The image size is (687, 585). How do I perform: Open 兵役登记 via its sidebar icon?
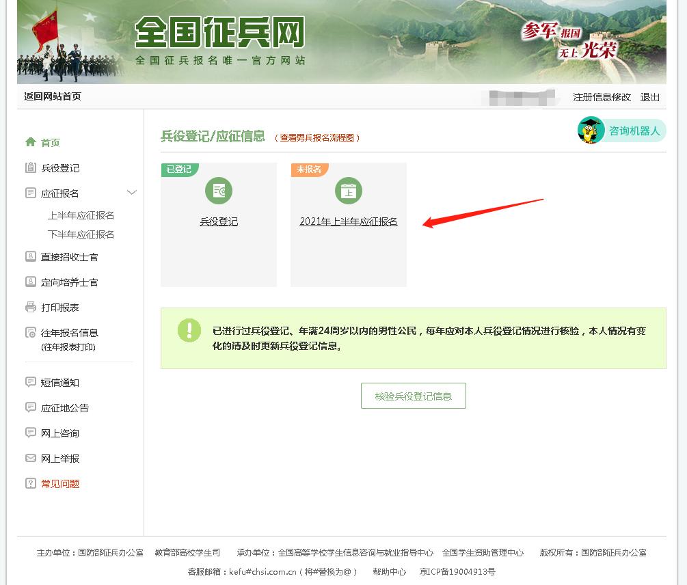tap(31, 167)
